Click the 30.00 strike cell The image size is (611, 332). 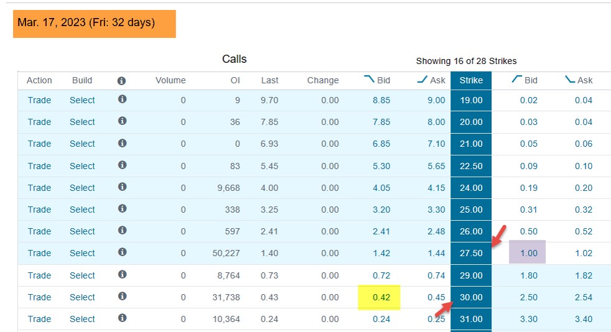click(471, 297)
